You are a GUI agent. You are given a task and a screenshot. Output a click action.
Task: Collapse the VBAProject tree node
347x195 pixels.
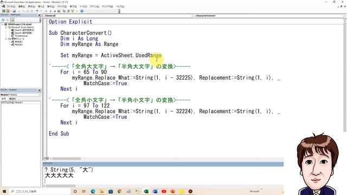pyautogui.click(x=3, y=24)
